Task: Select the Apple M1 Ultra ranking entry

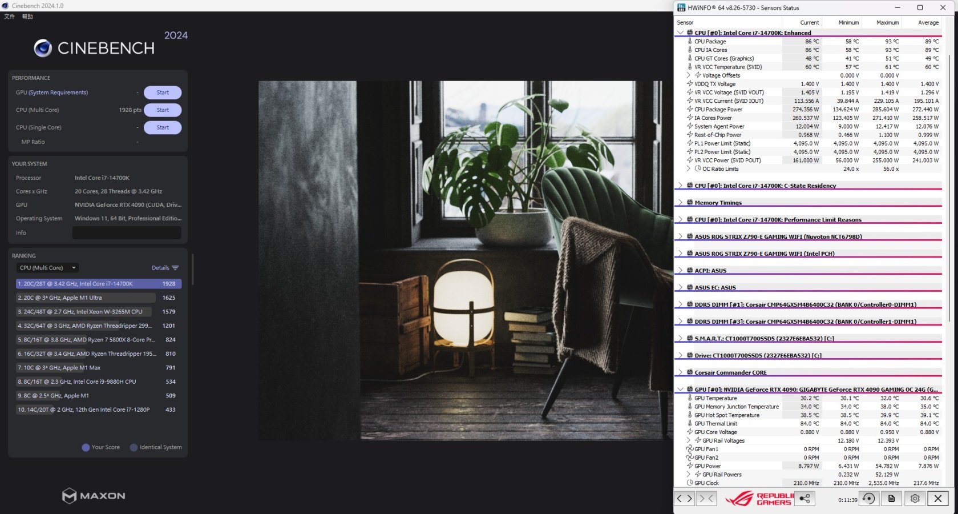Action: click(86, 298)
